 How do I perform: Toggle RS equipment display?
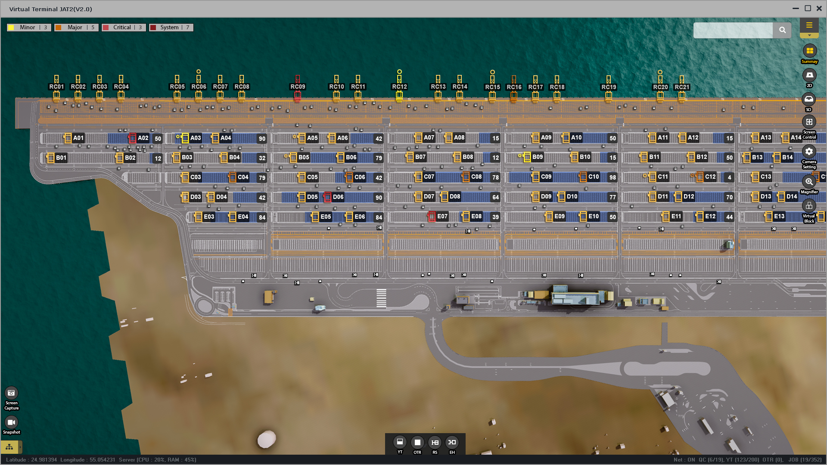(435, 442)
